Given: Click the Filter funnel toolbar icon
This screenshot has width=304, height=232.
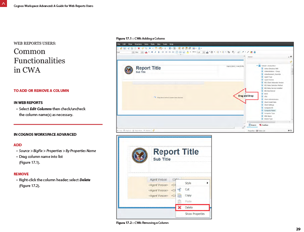Looking at the screenshot, I should (156, 48).
